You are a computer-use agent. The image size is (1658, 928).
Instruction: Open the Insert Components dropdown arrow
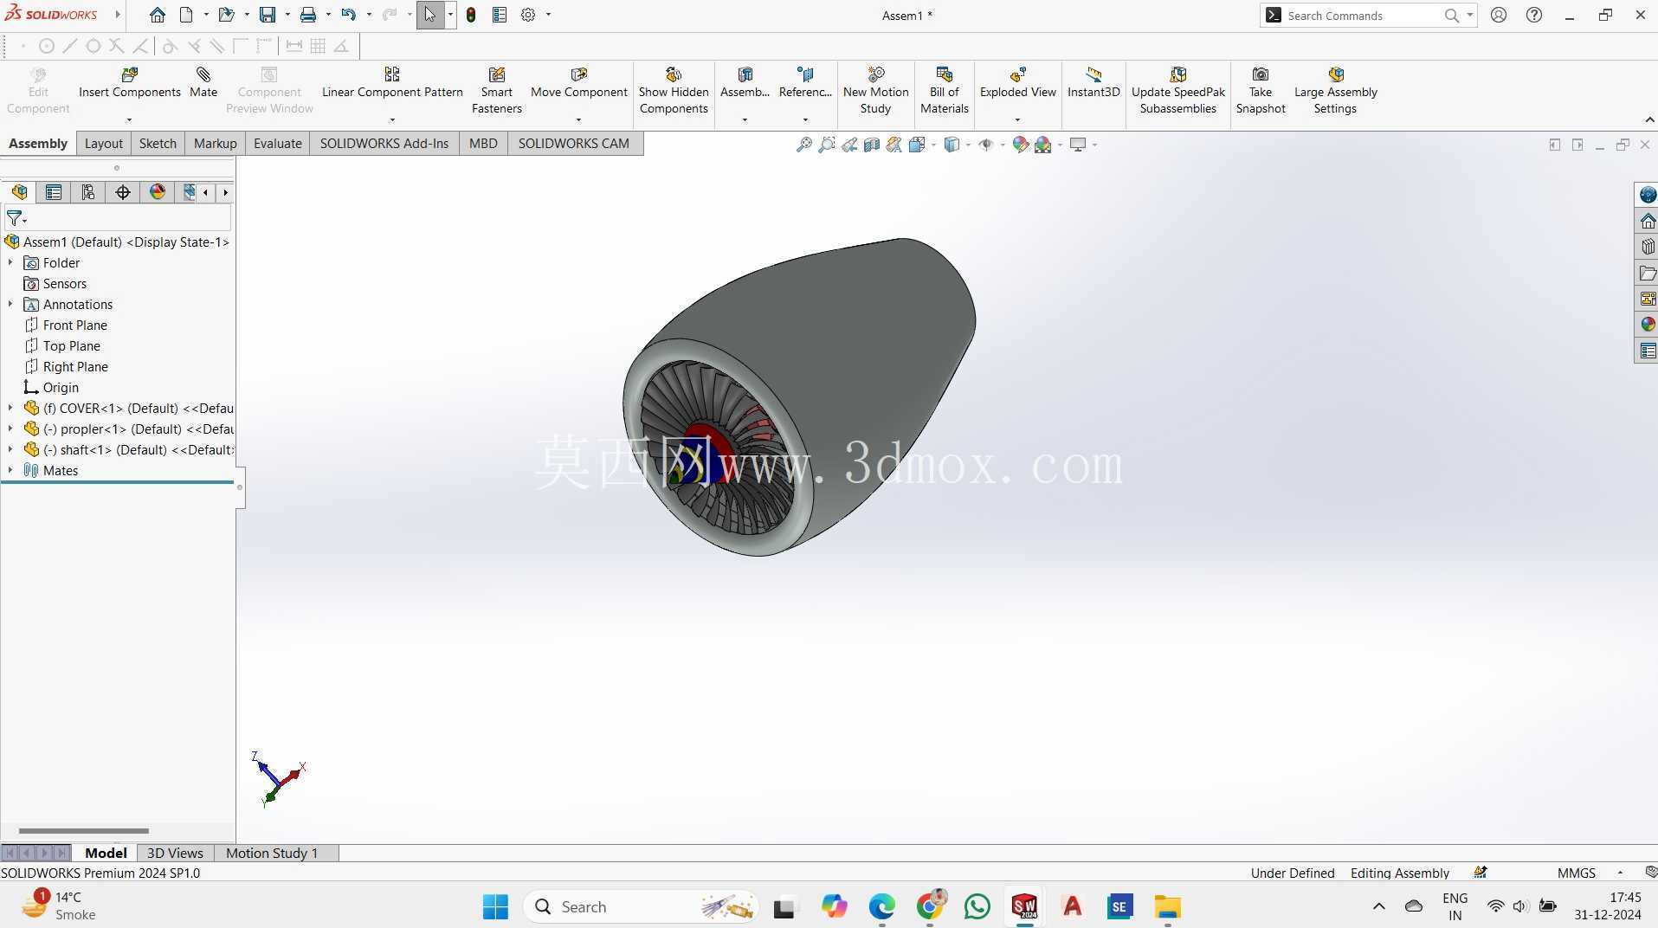129,119
